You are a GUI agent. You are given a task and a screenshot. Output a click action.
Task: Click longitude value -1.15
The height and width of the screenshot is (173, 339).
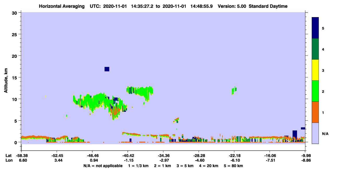tap(128, 161)
